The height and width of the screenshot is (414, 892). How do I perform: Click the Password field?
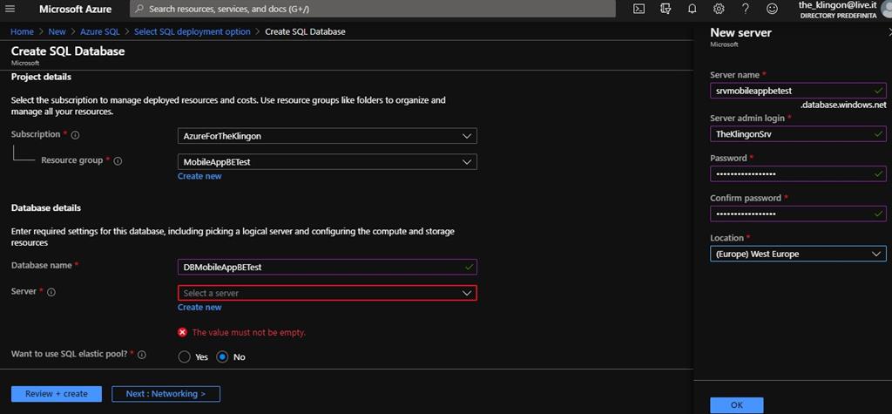click(x=798, y=173)
